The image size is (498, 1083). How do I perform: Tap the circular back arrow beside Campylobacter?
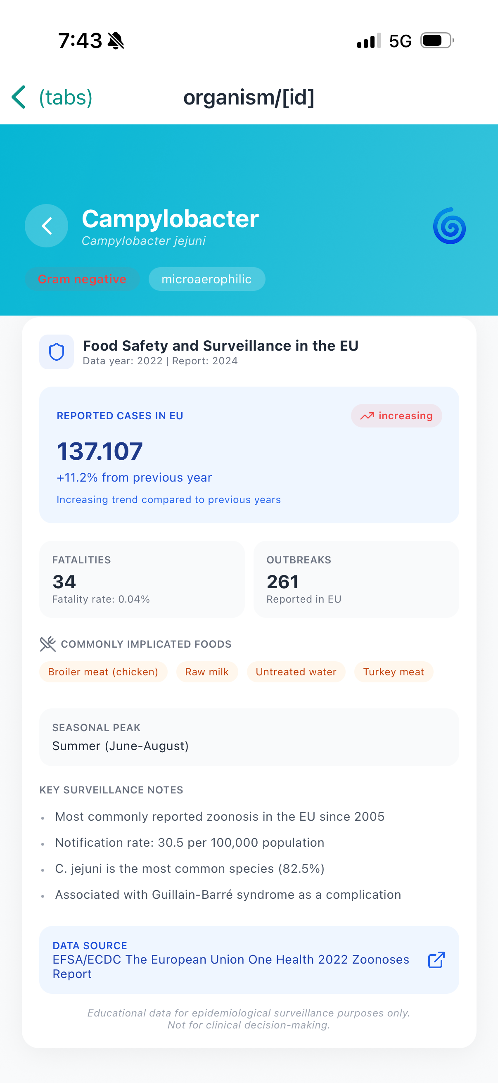(x=46, y=226)
